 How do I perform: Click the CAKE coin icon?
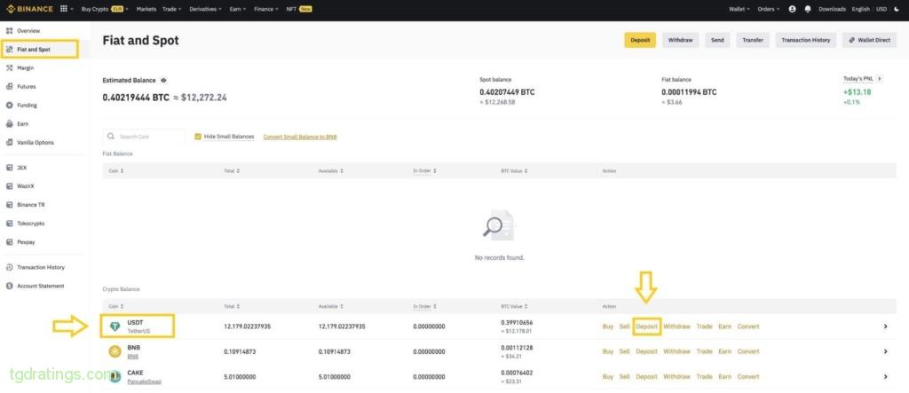pos(115,377)
